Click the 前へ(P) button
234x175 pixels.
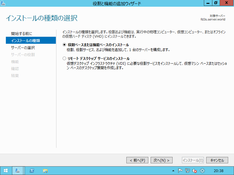coord(137,160)
